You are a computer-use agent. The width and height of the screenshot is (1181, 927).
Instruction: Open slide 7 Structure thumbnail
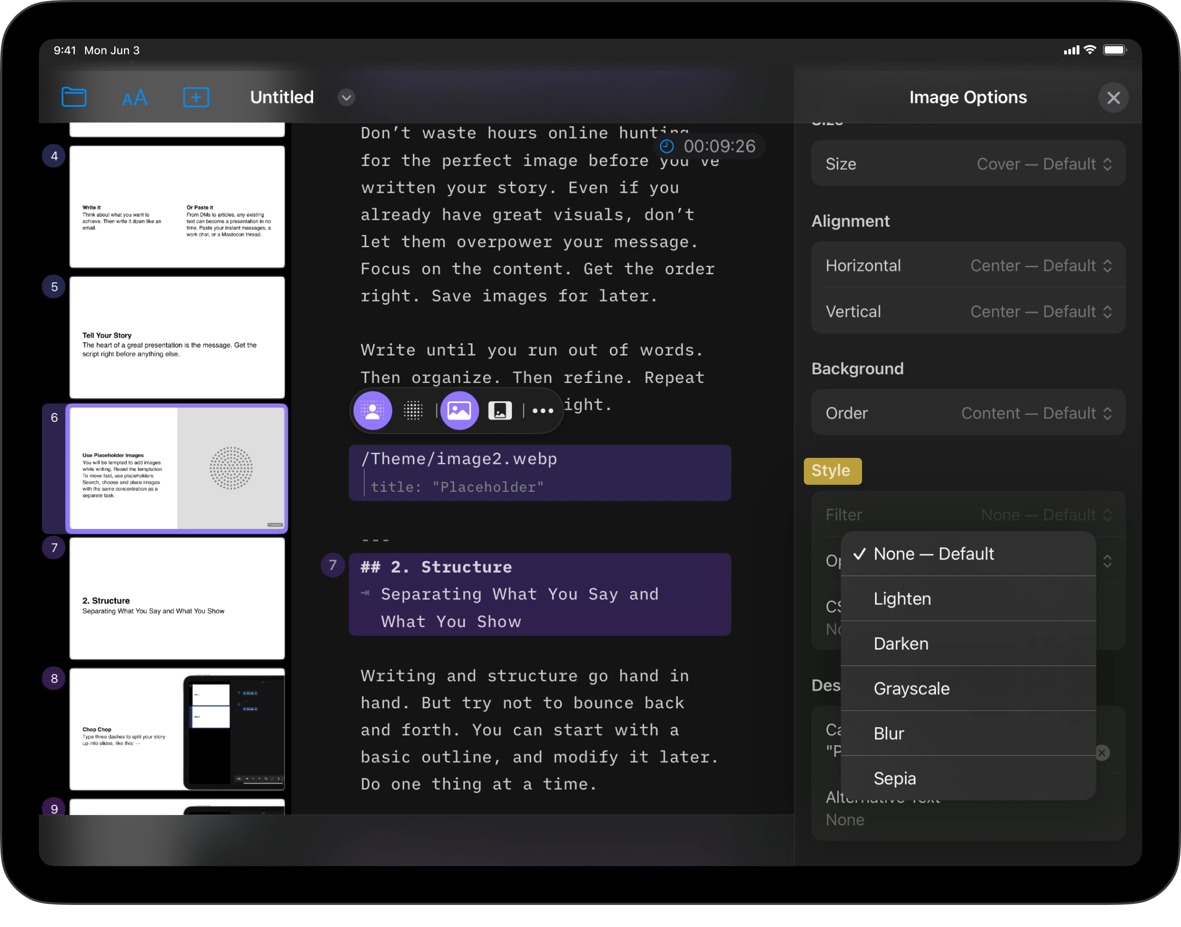177,598
